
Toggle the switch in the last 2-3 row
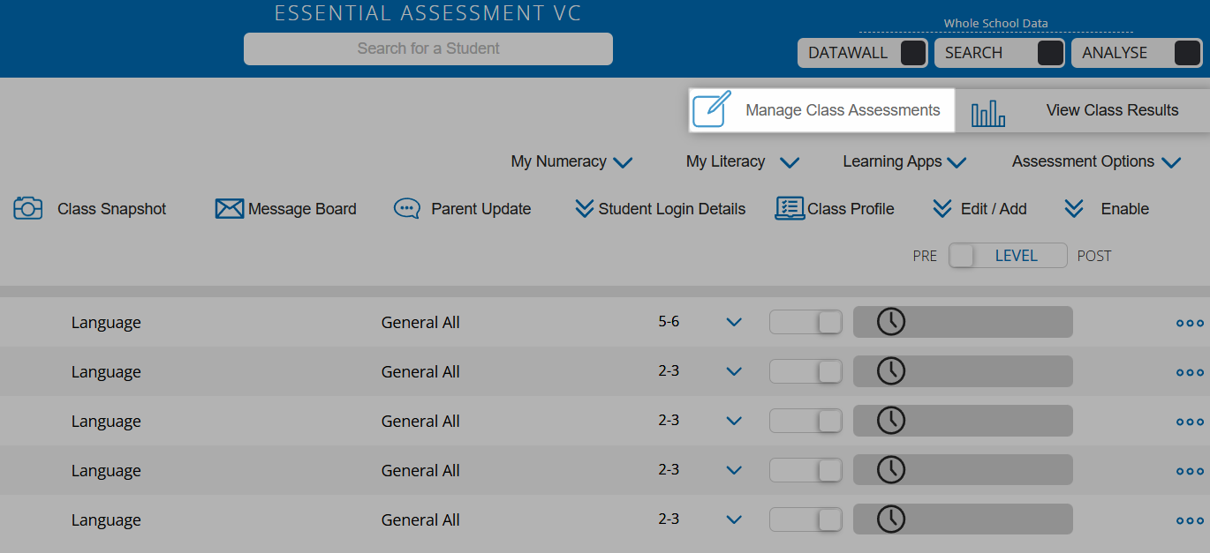pyautogui.click(x=806, y=520)
